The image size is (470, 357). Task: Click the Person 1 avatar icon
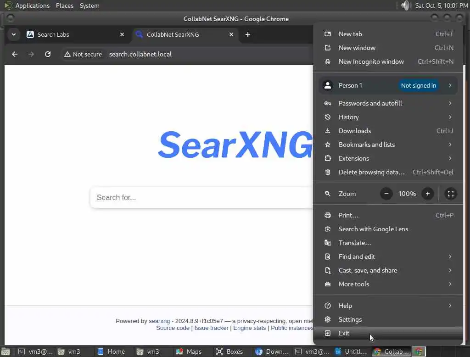click(328, 85)
